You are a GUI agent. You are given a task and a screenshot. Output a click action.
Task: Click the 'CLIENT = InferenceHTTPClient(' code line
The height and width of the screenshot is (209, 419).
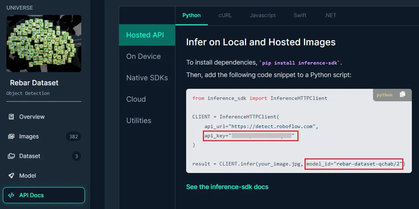[x=236, y=117]
